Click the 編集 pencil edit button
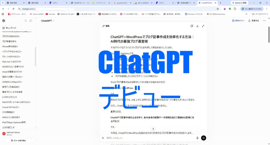 (106, 26)
